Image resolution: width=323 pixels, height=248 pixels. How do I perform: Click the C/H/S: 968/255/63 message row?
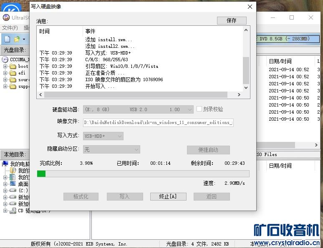point(140,60)
